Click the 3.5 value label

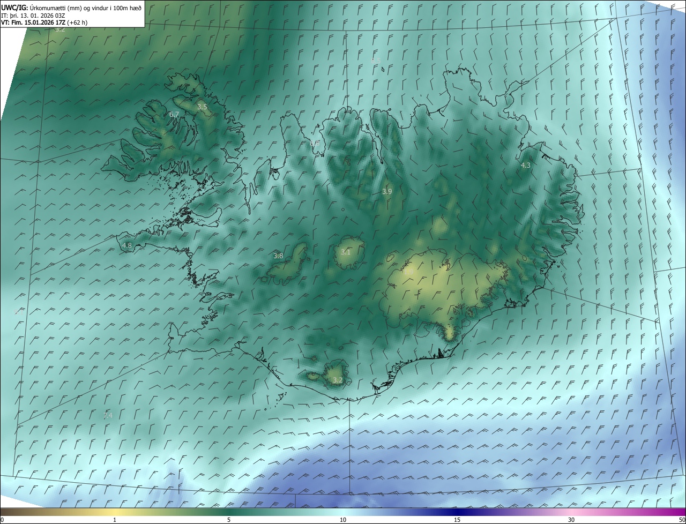[x=202, y=107]
